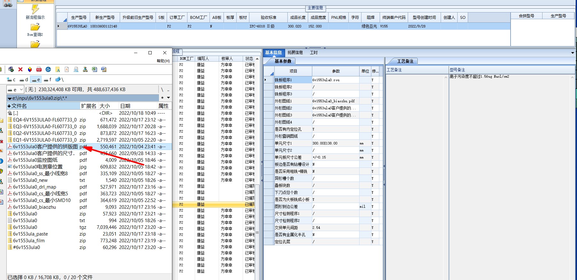Switch to drive c button
Screen dimensions: 577x280
coord(11,80)
